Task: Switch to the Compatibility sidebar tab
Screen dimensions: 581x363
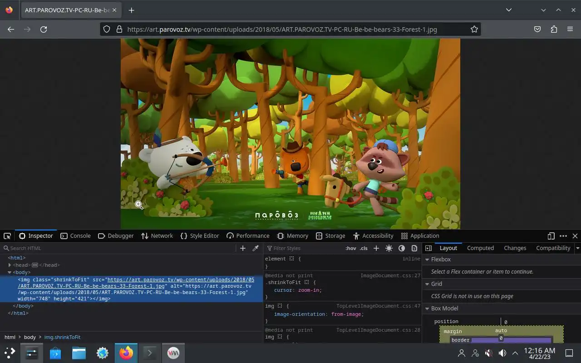Action: click(x=553, y=248)
